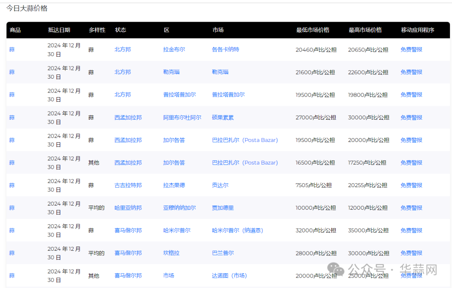Open 哈米尔普尔（纳道恩）market link
This screenshot has width=452, height=288.
click(x=237, y=230)
